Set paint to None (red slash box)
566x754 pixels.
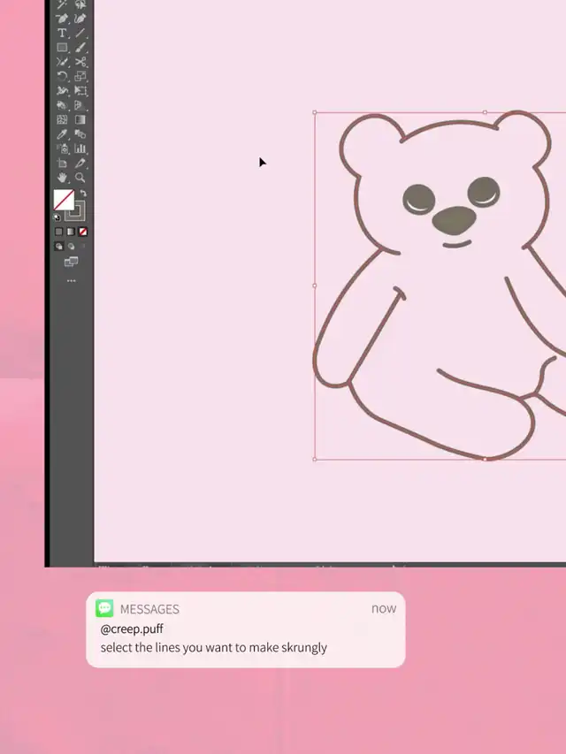coord(83,232)
